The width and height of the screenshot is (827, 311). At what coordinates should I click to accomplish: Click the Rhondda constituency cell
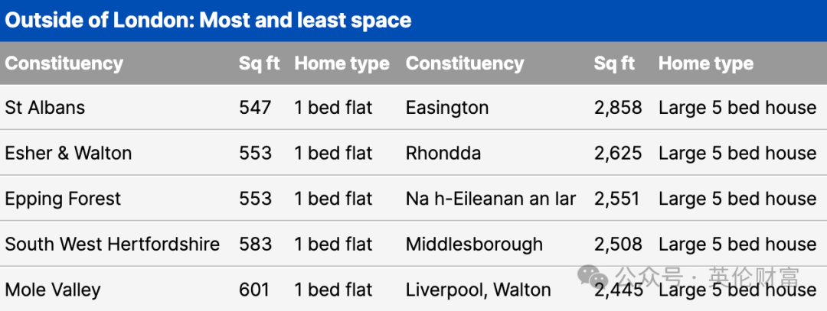tap(443, 153)
